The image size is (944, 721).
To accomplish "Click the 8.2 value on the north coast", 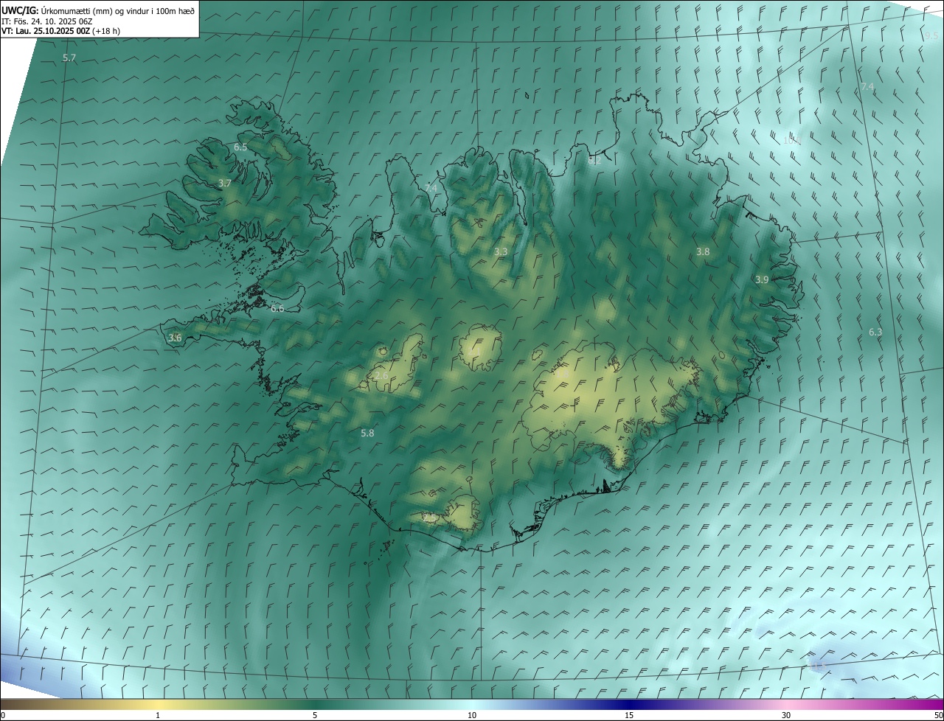I will [594, 161].
